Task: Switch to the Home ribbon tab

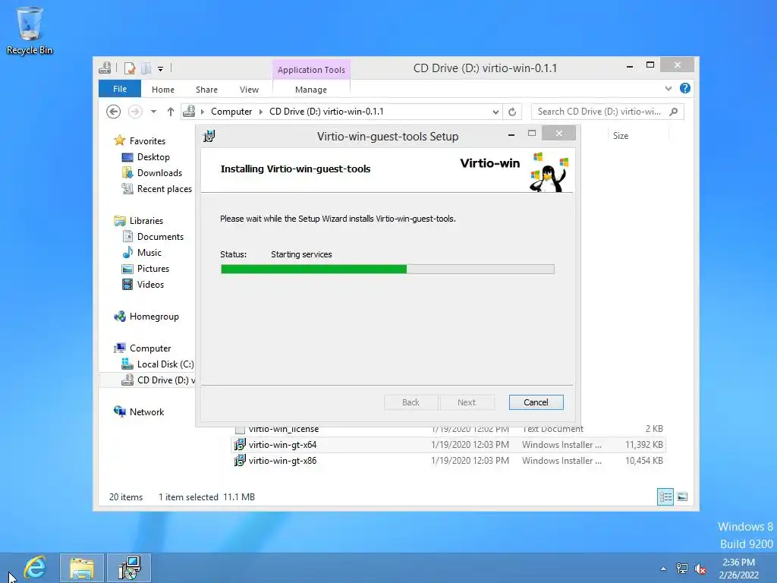Action: [x=163, y=90]
